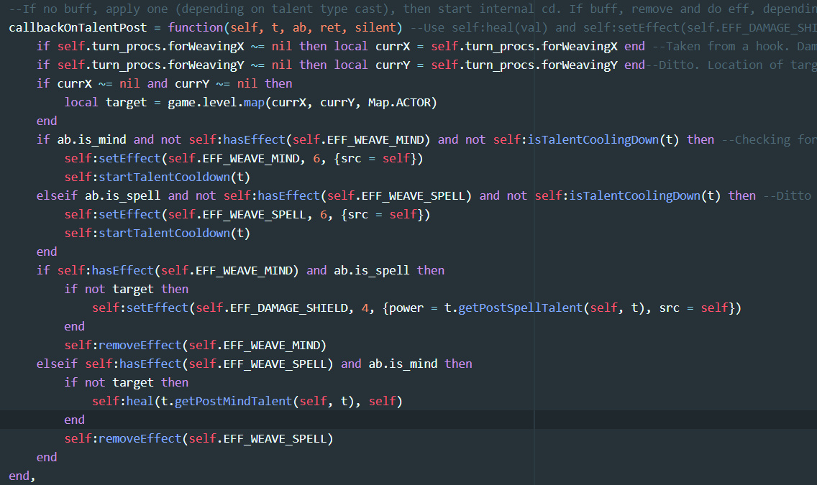Screen dimensions: 817x485
Task: Click 'elseif self:hasEffect' line start
Action: (x=109, y=364)
